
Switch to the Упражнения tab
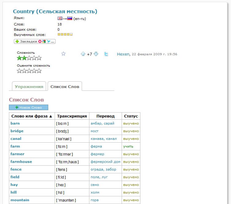pyautogui.click(x=29, y=87)
